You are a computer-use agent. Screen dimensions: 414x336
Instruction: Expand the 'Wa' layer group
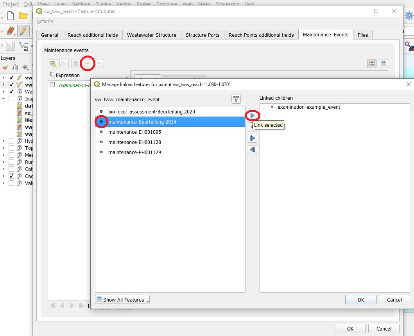pos(4,92)
